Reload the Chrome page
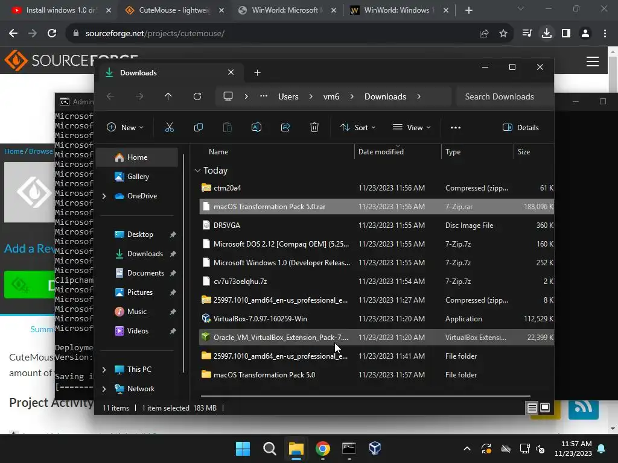618x463 pixels. tap(52, 34)
